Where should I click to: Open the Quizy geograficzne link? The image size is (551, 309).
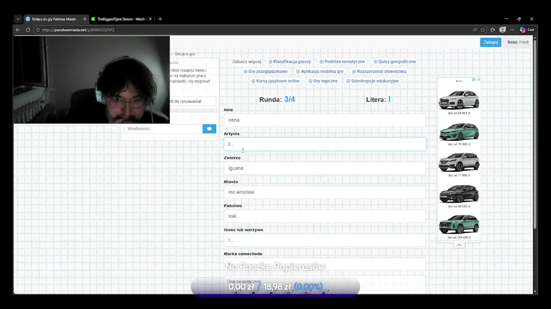pos(395,61)
